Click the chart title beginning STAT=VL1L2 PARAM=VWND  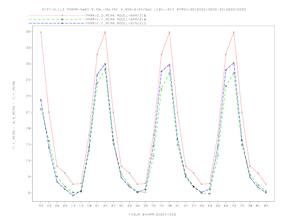[144, 10]
